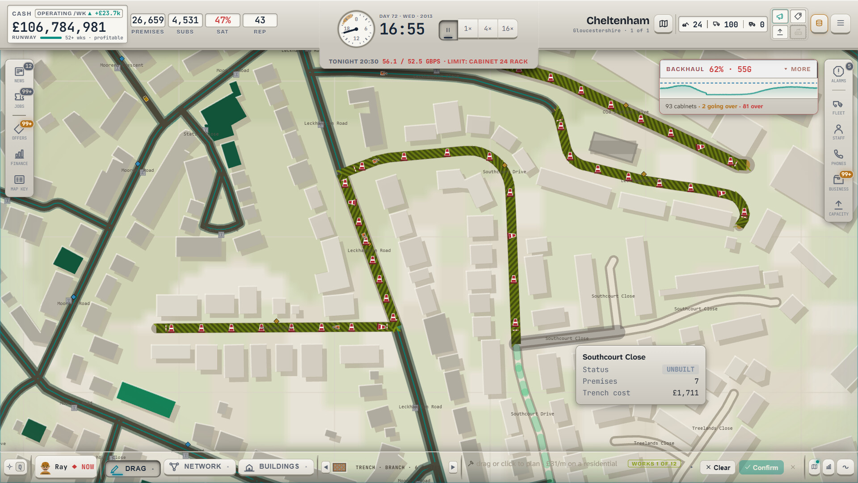
Task: Open the hamburger main menu
Action: click(841, 23)
